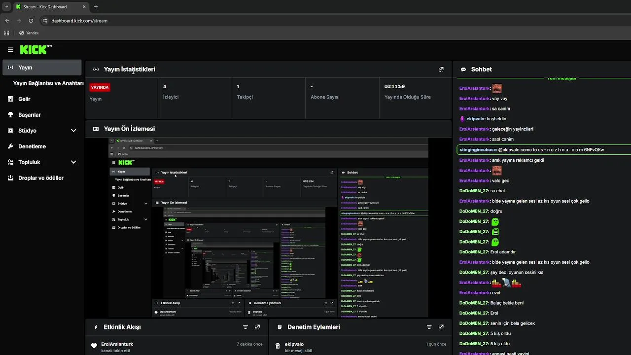Screen dimensions: 631x355
Task: Click the Stüdyo camera icon
Action: point(10,131)
